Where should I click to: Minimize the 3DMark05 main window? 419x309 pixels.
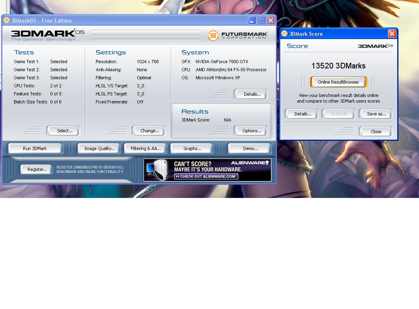[x=252, y=20]
